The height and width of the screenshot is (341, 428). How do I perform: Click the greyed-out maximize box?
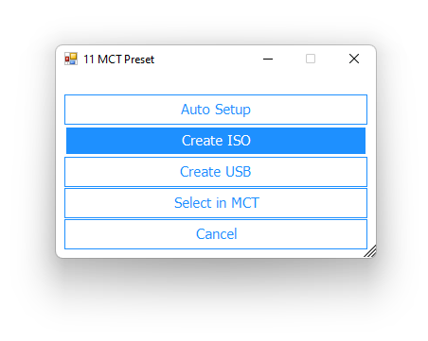pos(311,59)
